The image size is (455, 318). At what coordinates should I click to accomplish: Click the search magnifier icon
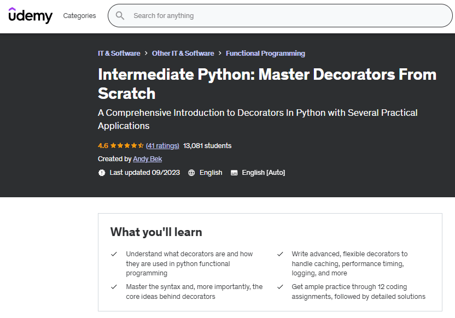120,16
